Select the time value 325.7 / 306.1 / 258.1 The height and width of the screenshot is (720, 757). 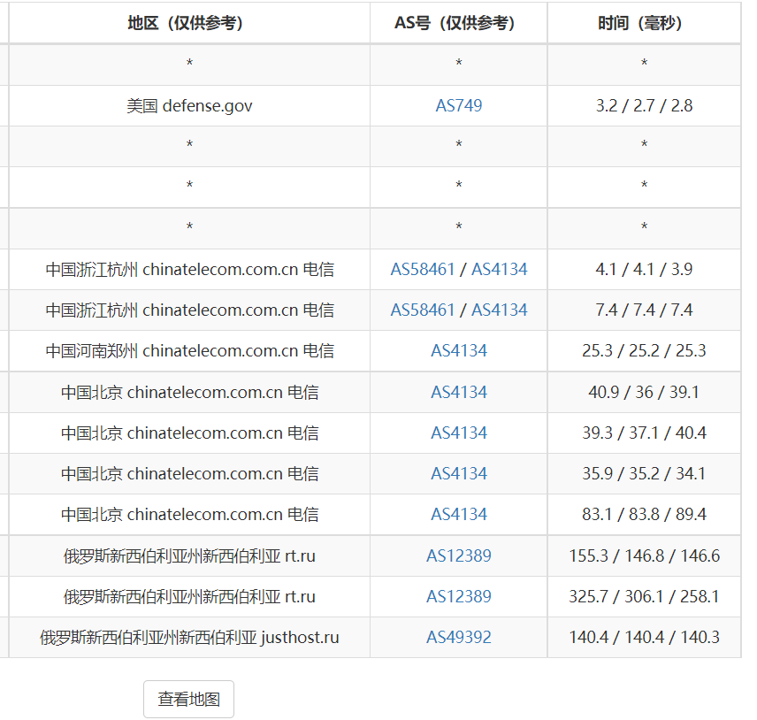(x=644, y=596)
